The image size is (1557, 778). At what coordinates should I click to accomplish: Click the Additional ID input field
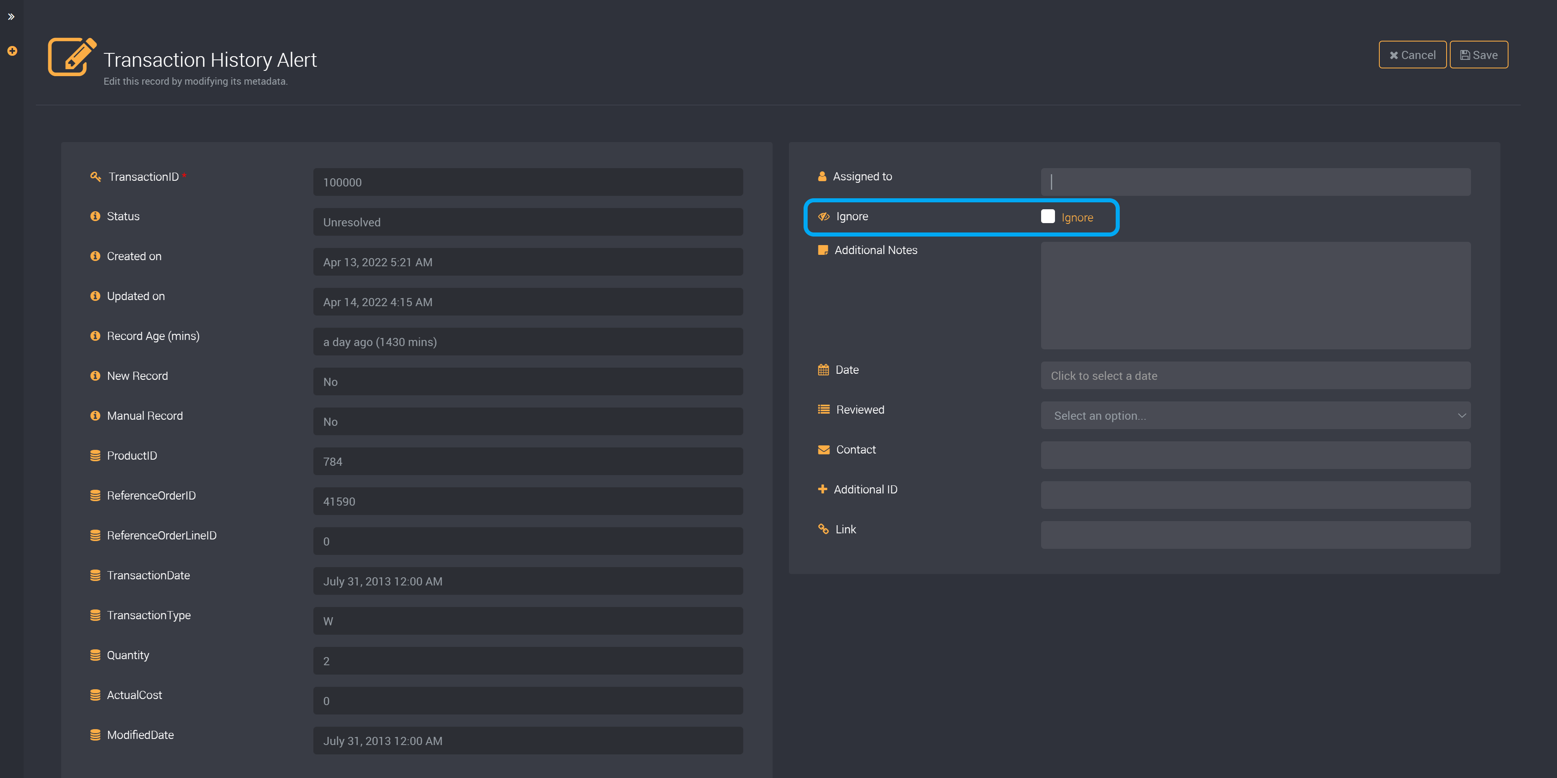click(x=1255, y=495)
